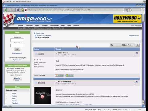Click News in the Main sections menu
The image size is (148, 111).
tap(14, 98)
